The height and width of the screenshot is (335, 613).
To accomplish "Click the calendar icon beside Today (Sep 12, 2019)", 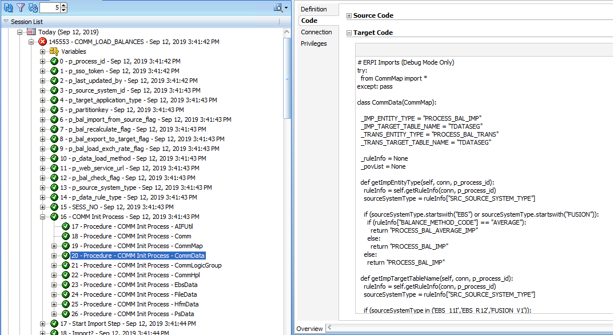I will 31,32.
